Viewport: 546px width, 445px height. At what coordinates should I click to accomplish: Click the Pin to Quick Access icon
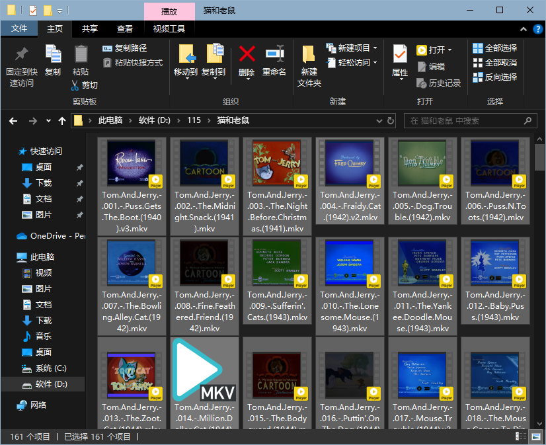click(x=22, y=54)
